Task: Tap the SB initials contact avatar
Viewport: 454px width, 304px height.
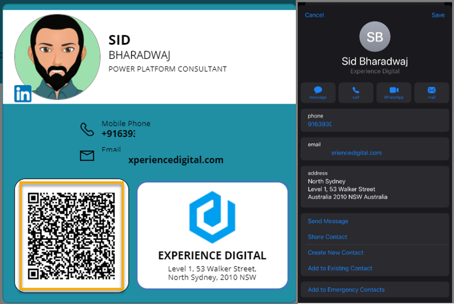Action: tap(375, 36)
